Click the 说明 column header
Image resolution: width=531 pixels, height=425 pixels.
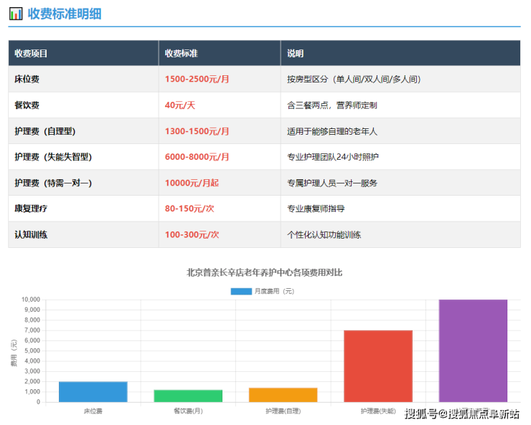point(295,54)
